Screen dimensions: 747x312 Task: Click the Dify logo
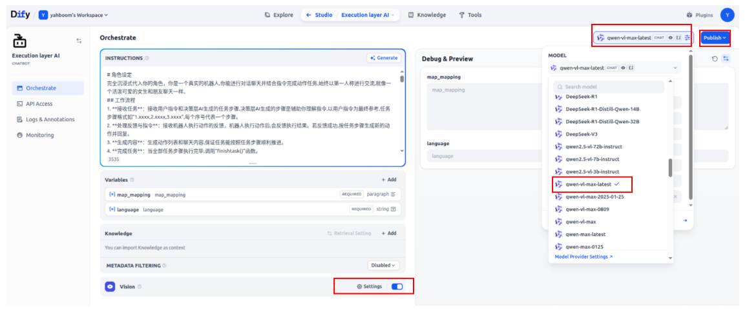[20, 14]
